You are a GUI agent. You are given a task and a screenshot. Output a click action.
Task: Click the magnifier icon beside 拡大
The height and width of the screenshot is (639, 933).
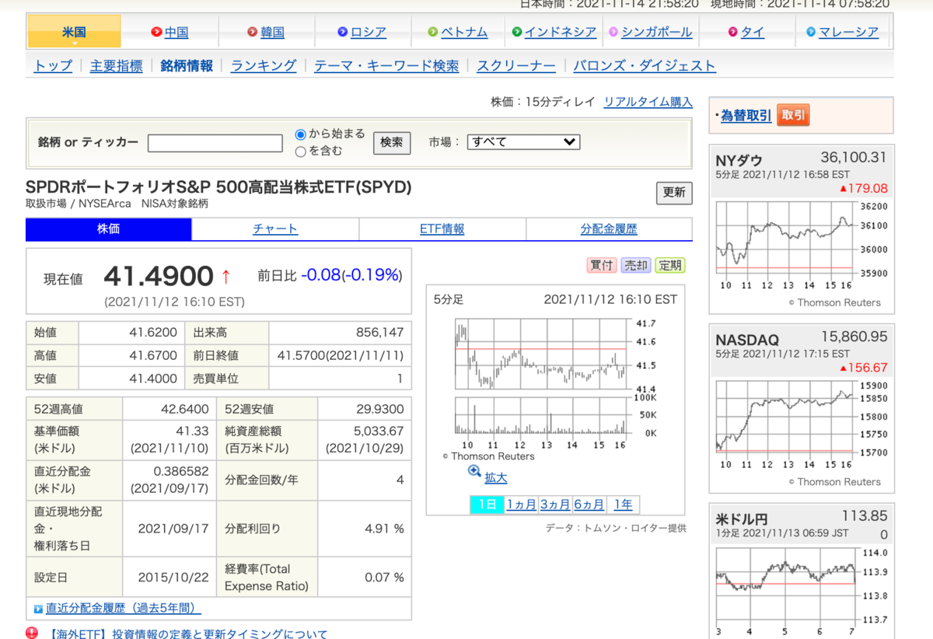pos(474,471)
